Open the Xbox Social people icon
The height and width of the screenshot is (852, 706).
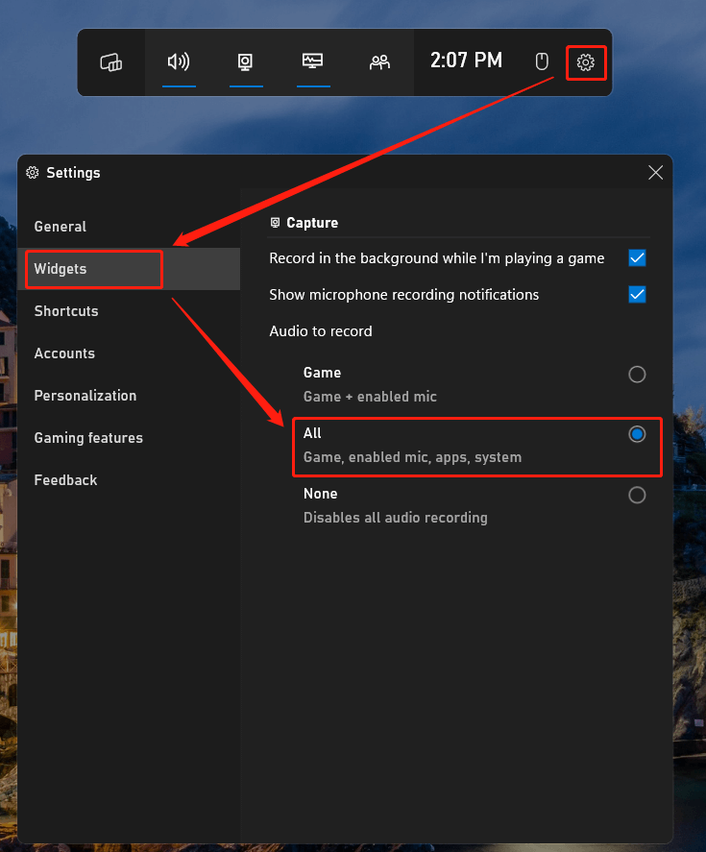(380, 62)
